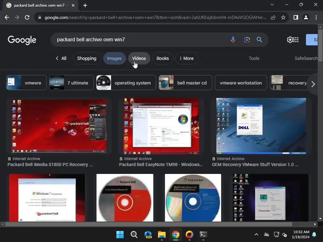This screenshot has height=242, width=323.
Task: Open the Google apps grid
Action: (x=296, y=40)
